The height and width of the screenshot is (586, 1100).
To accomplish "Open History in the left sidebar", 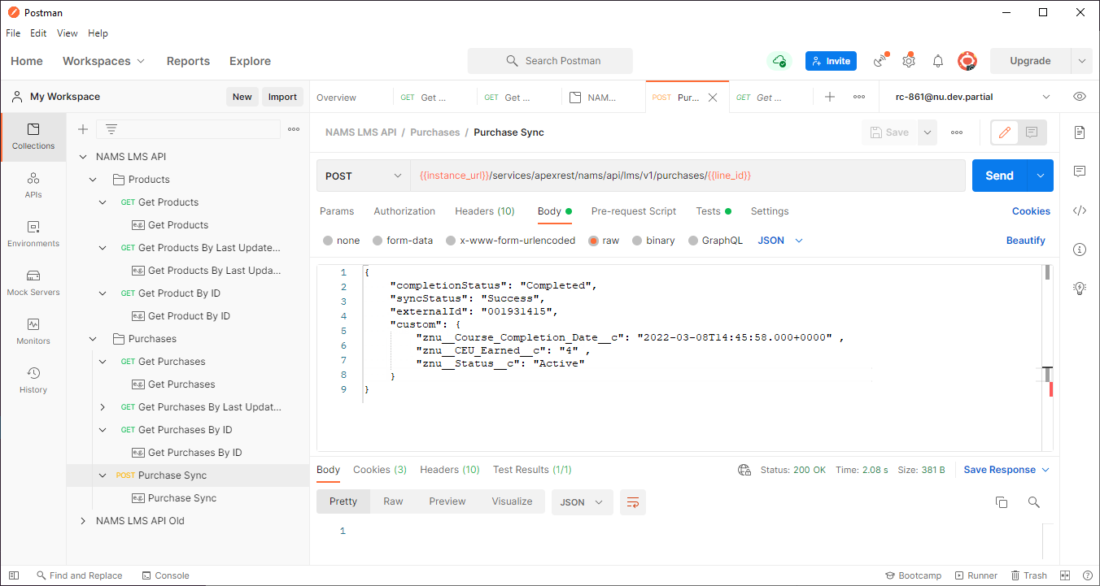I will coord(33,380).
